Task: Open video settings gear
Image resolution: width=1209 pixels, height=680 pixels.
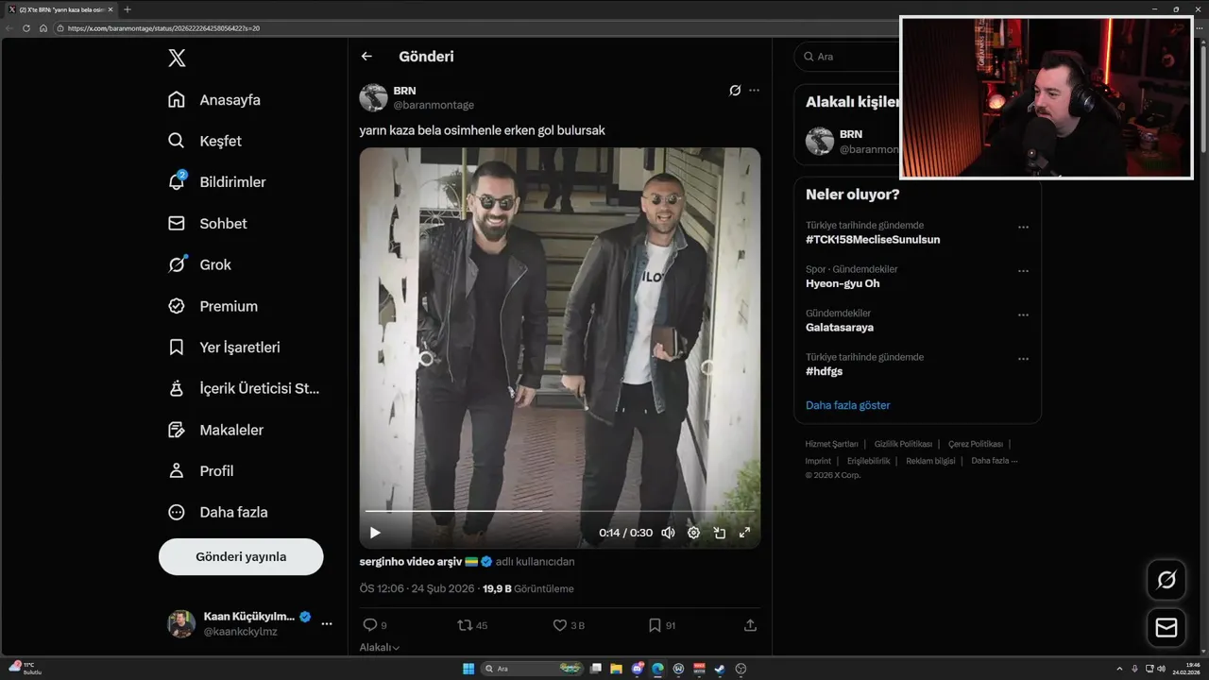Action: [693, 533]
